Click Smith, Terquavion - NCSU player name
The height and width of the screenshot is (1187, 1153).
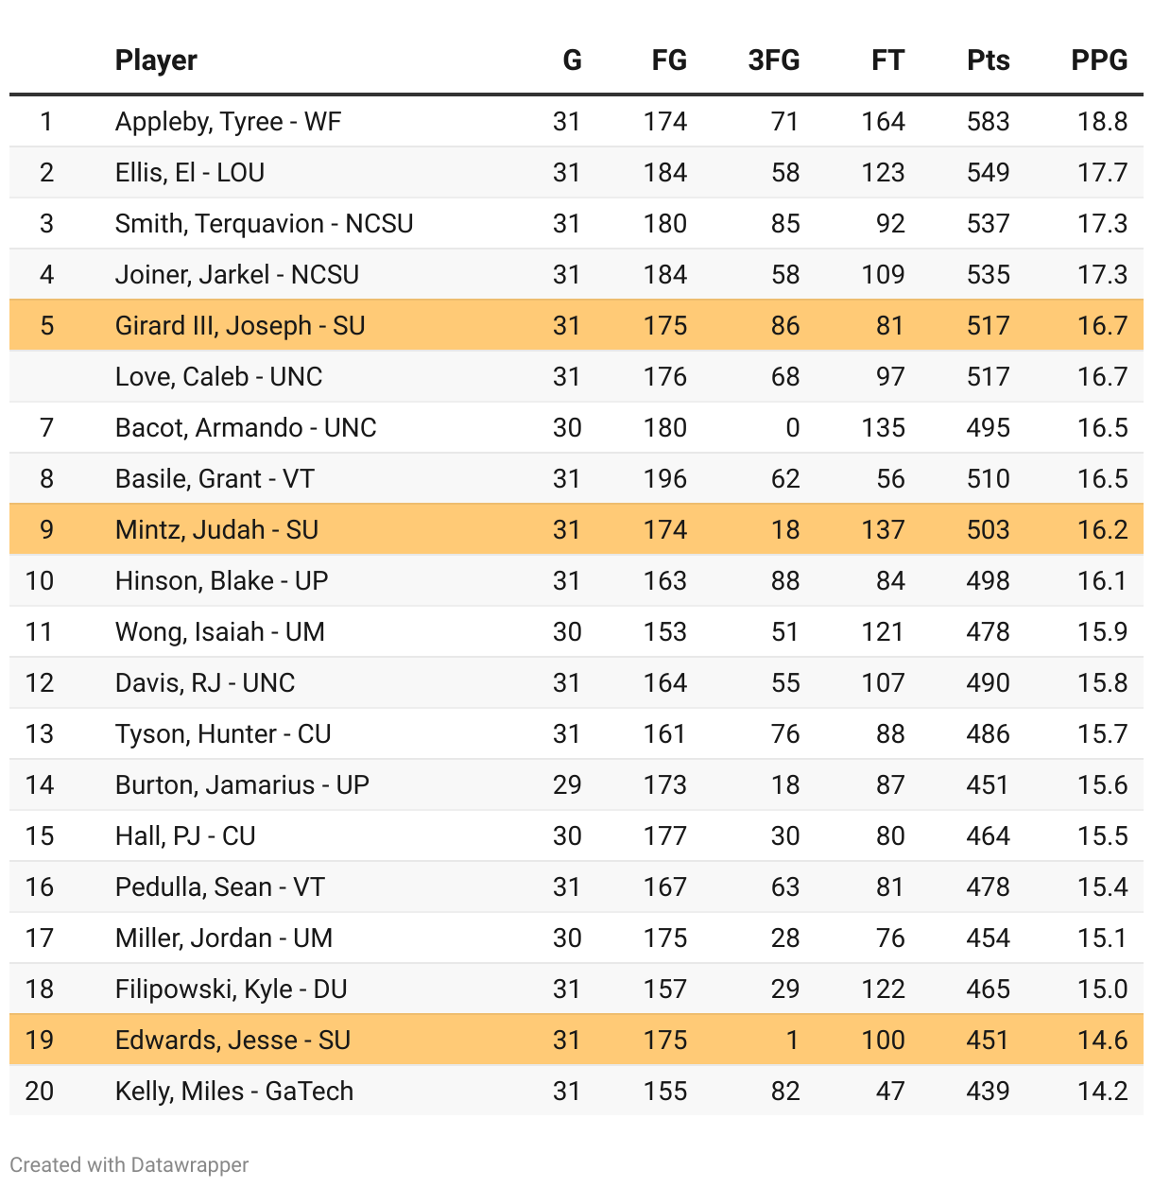pos(264,224)
